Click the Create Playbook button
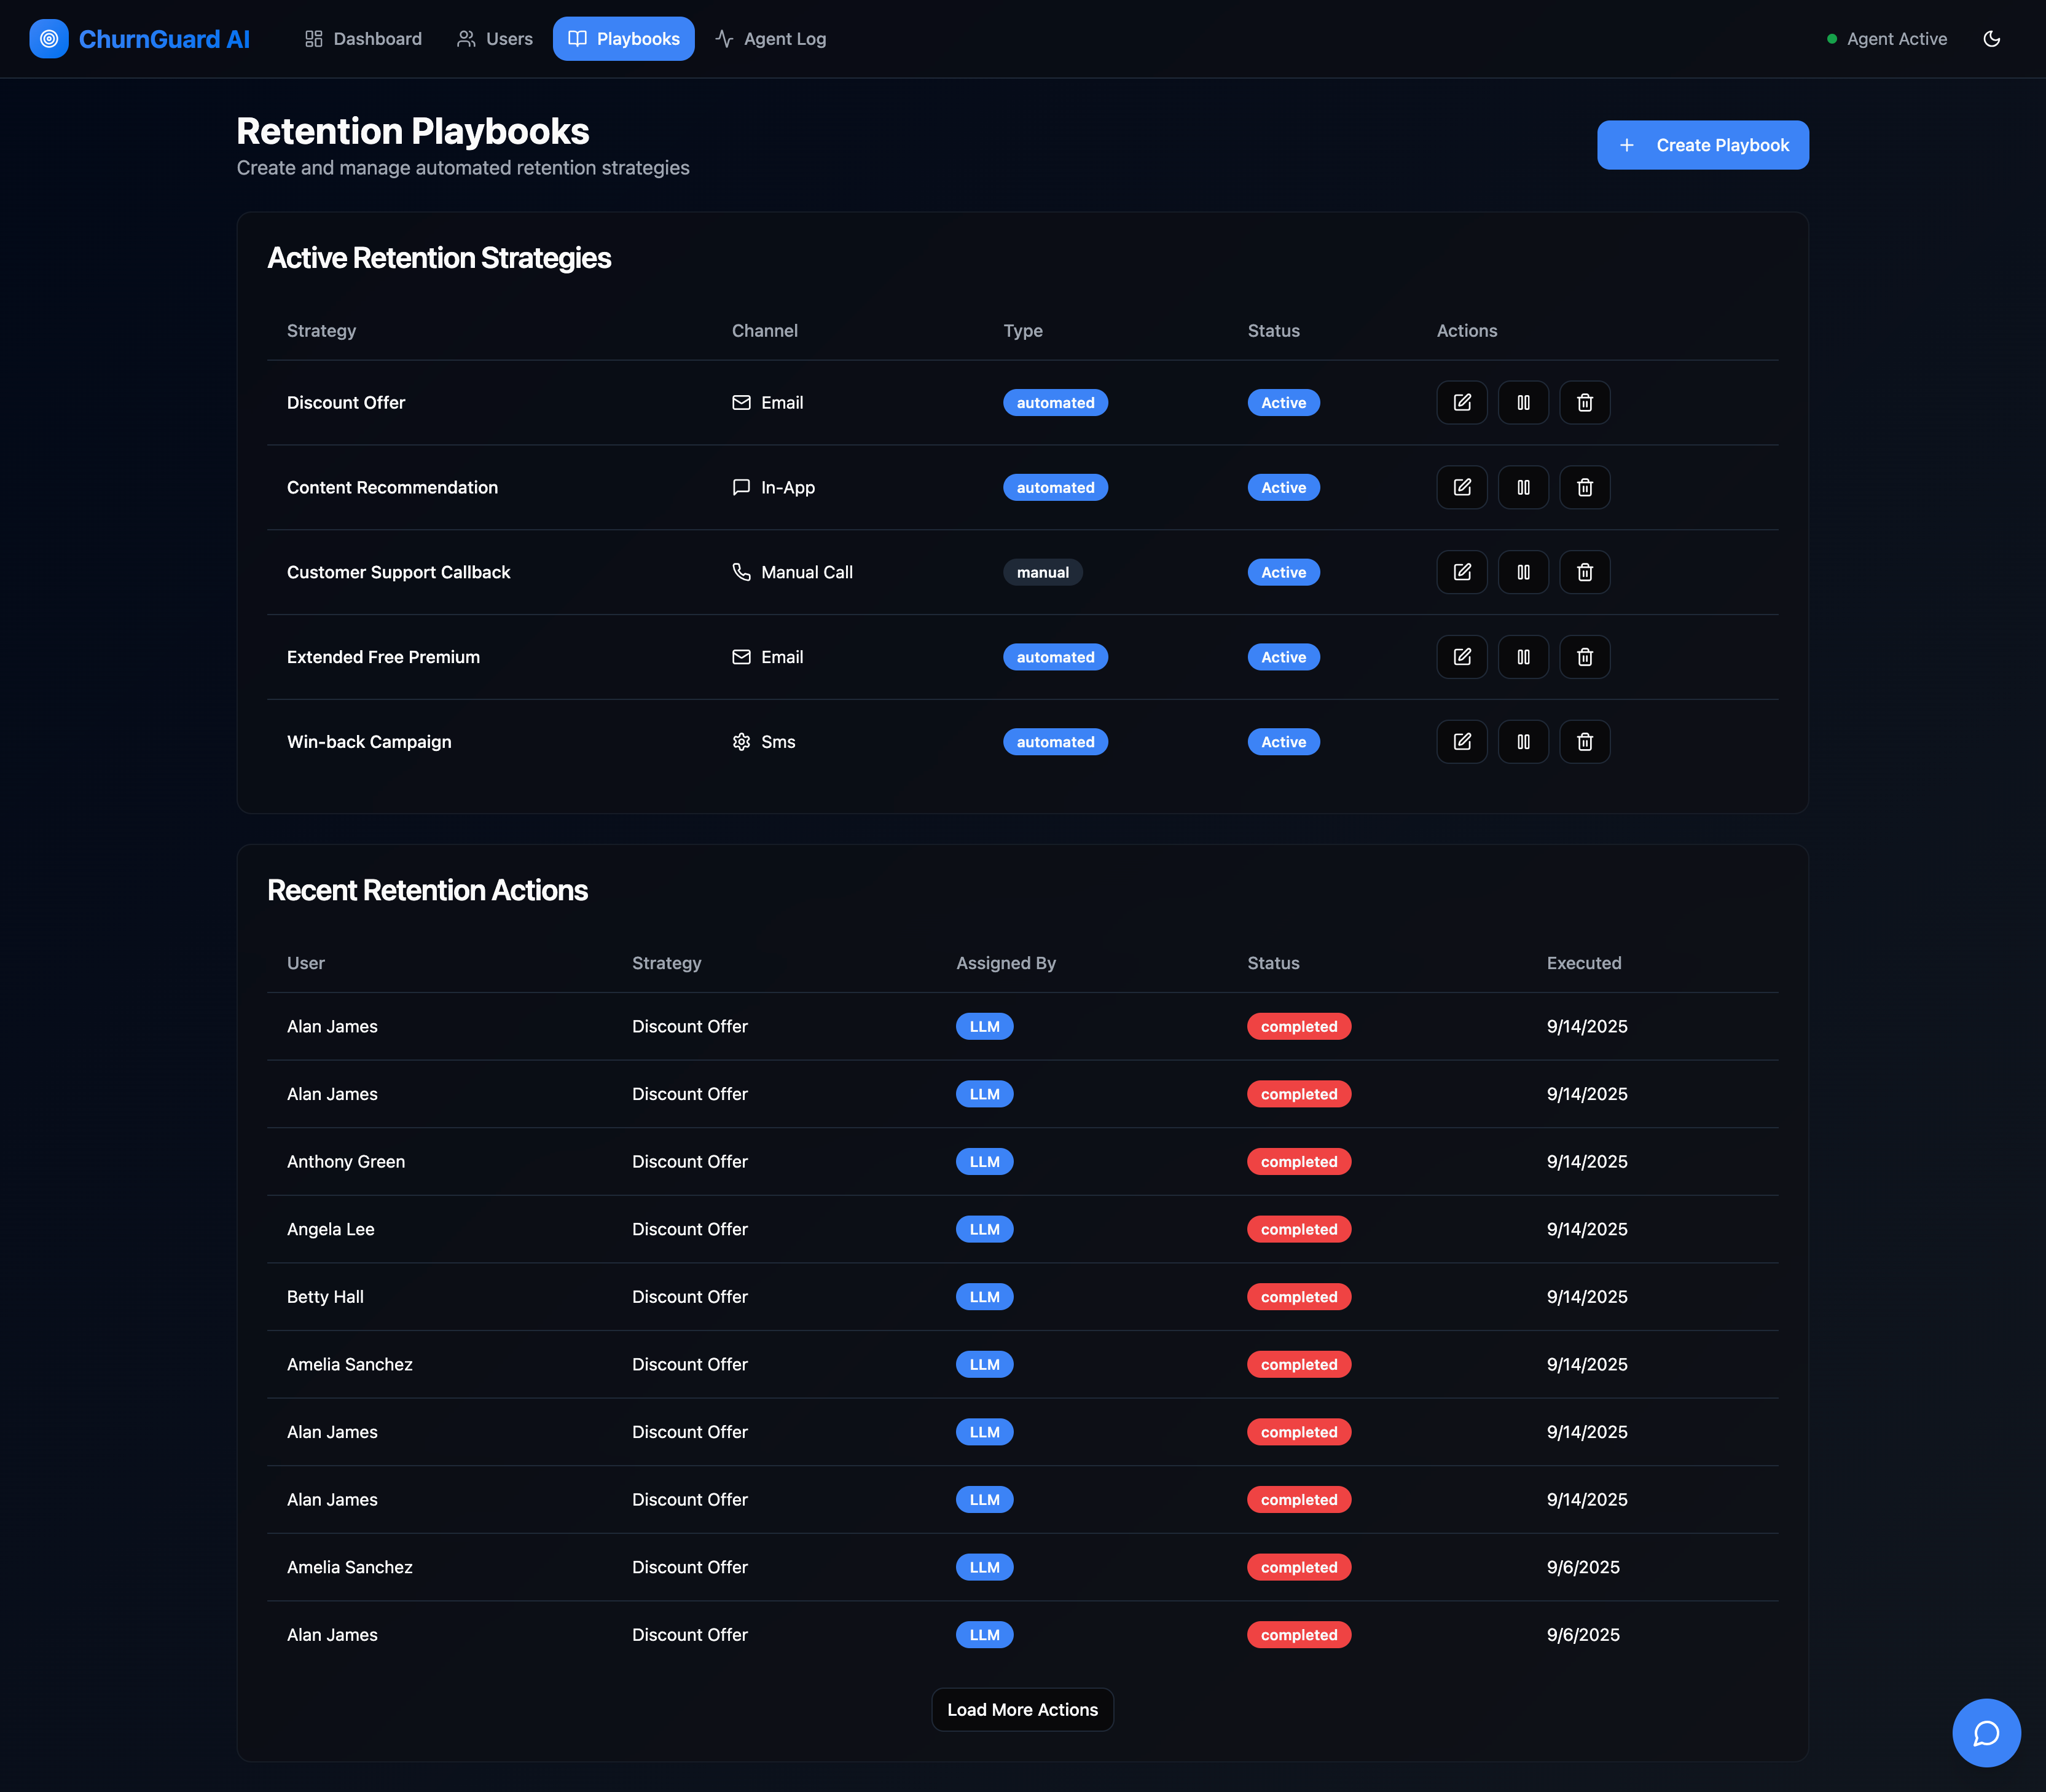Image resolution: width=2046 pixels, height=1792 pixels. [1702, 145]
